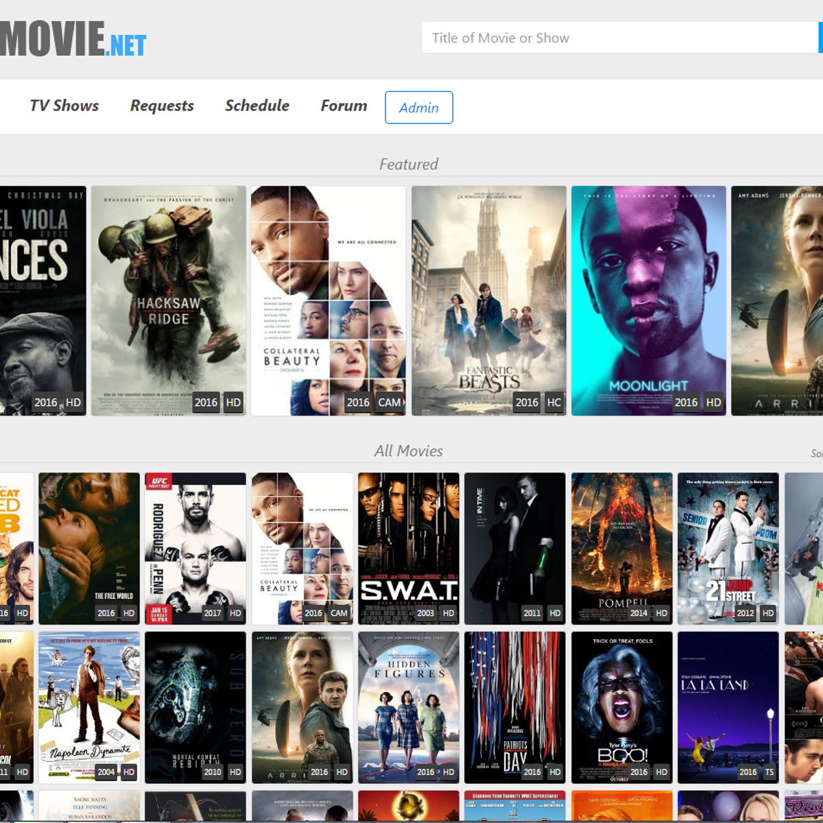823x823 pixels.
Task: Click the MOVIE.NET site logo
Action: (72, 38)
